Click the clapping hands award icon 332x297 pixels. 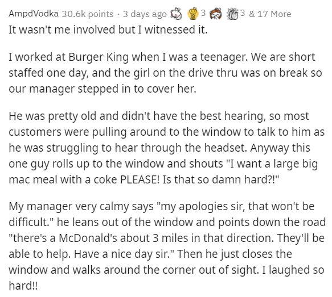coord(232,14)
